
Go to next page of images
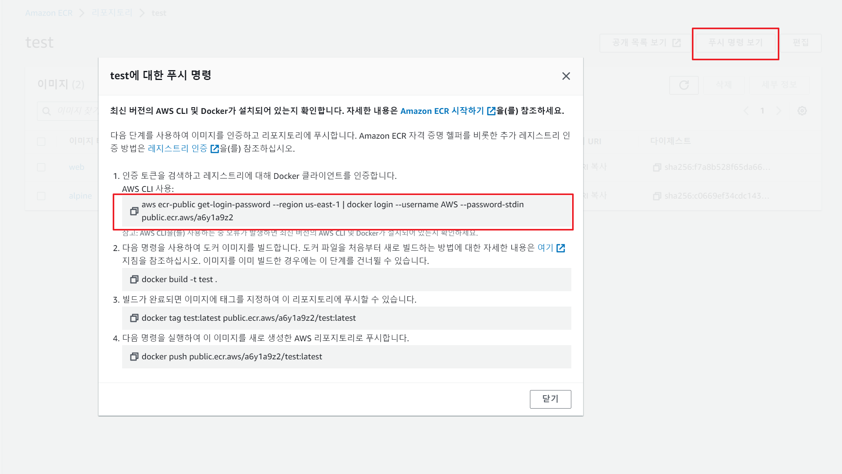[779, 111]
